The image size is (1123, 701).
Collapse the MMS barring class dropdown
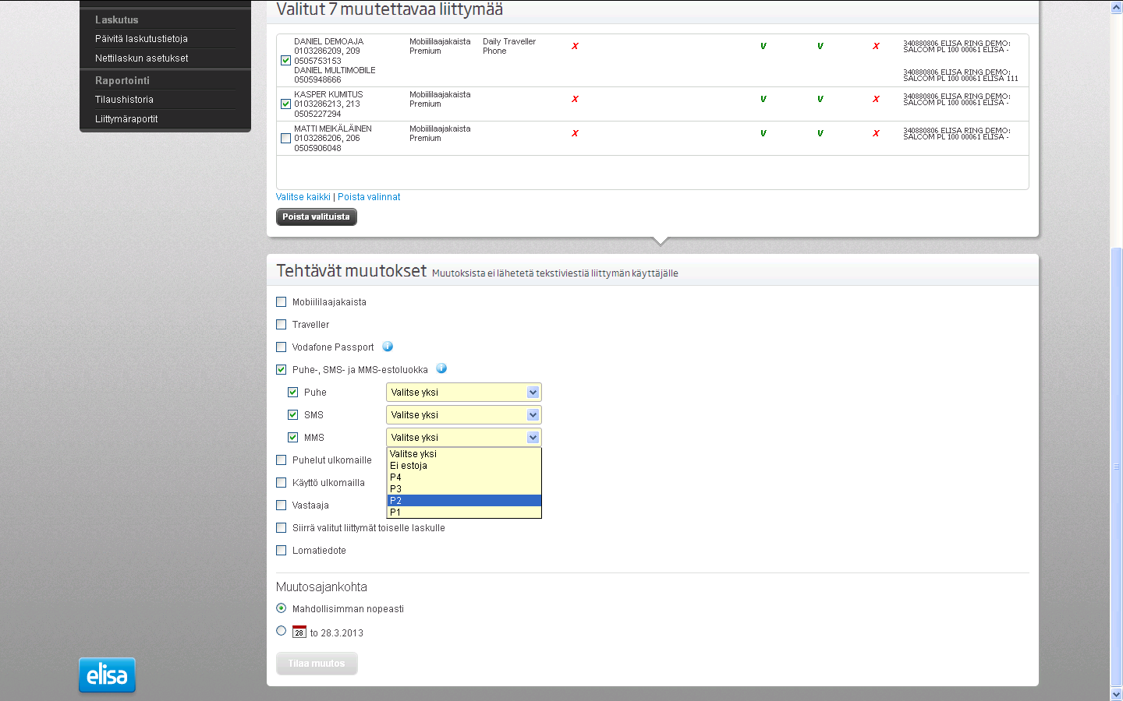[x=464, y=437]
